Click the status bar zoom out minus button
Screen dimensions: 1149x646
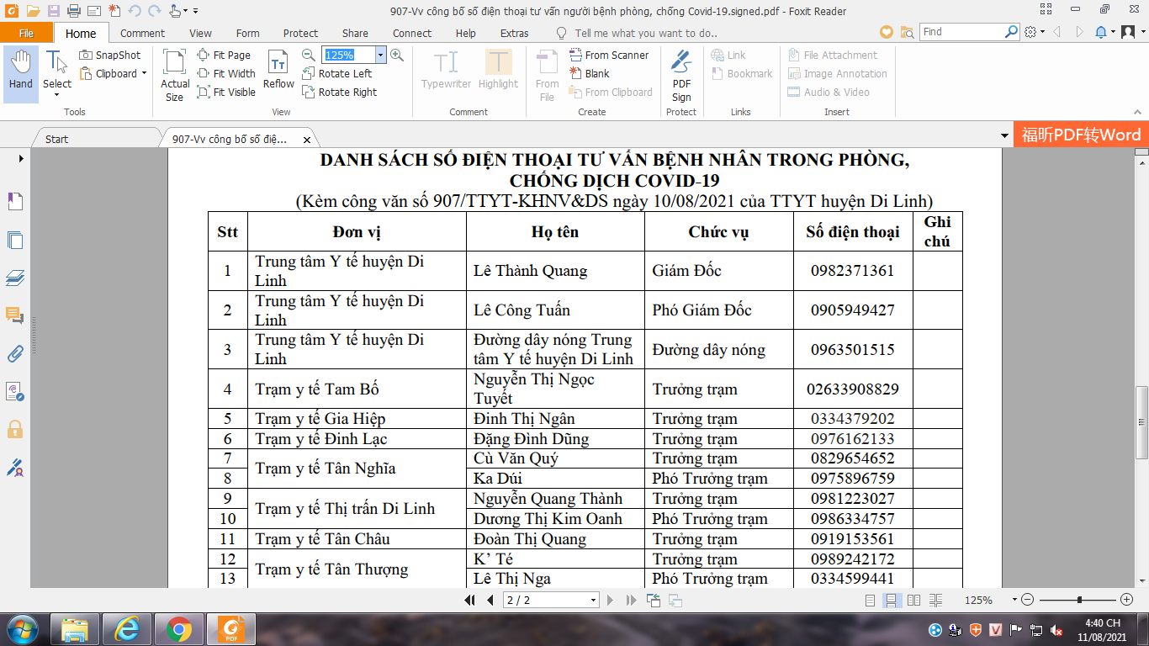click(x=1027, y=600)
